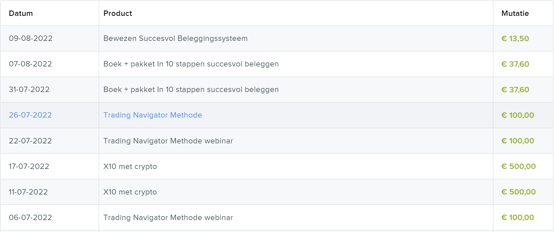
Task: Select the 06-07-2022 Trading Navigator Methode webinar
Action: (x=168, y=218)
